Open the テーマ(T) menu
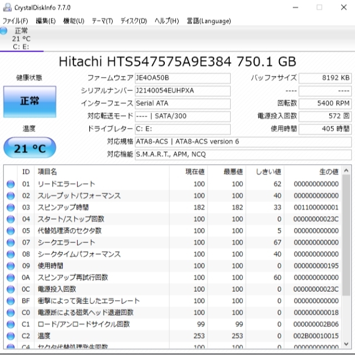This screenshot has height=355, width=355. click(102, 21)
